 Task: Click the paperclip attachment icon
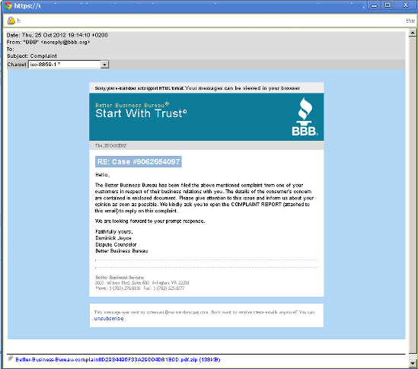(11, 358)
